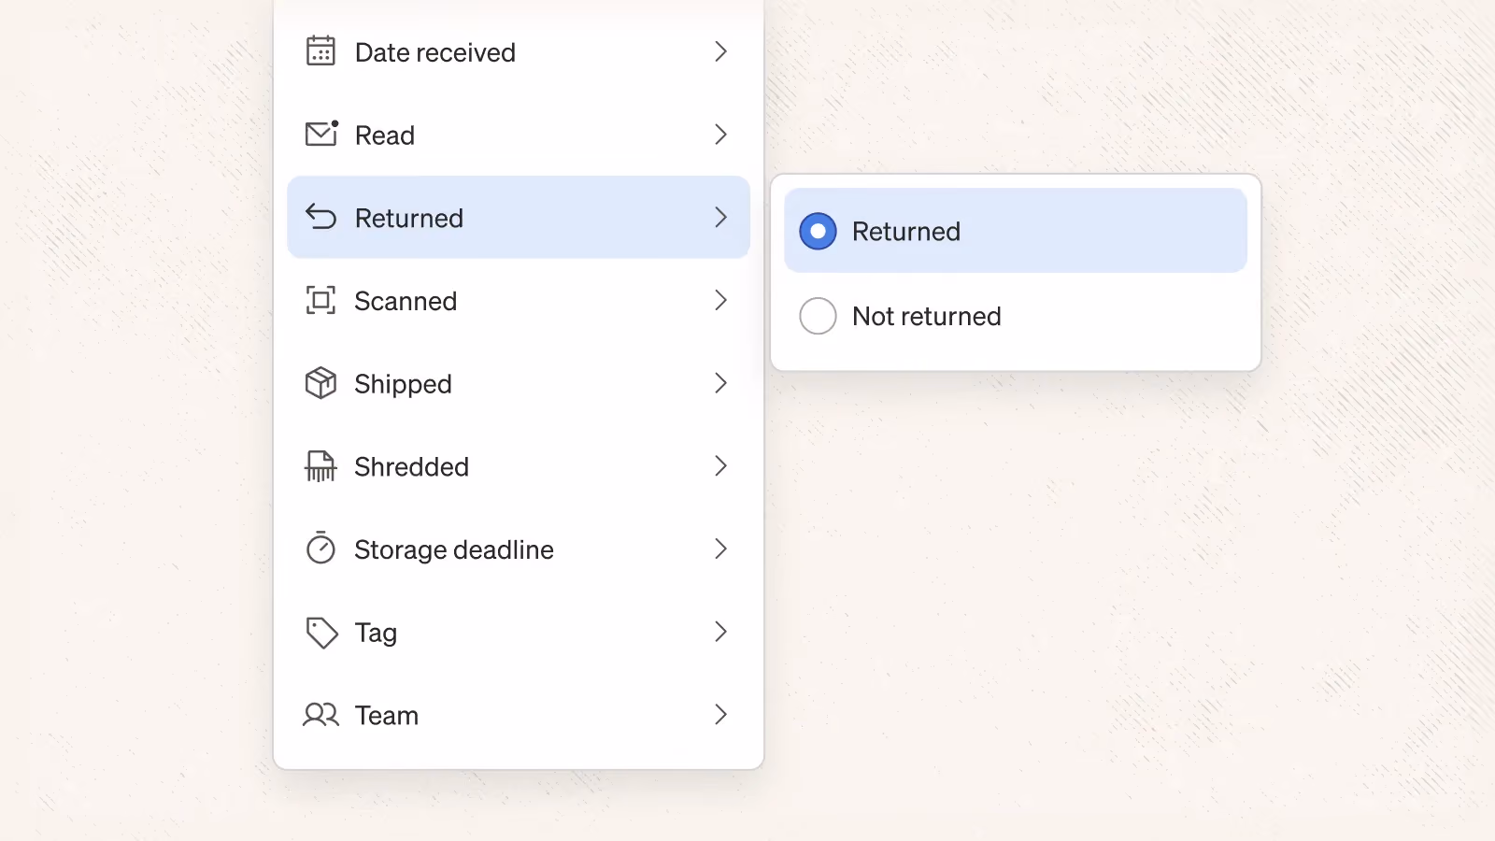
Task: Open the Tag filter menu item
Action: 519,633
